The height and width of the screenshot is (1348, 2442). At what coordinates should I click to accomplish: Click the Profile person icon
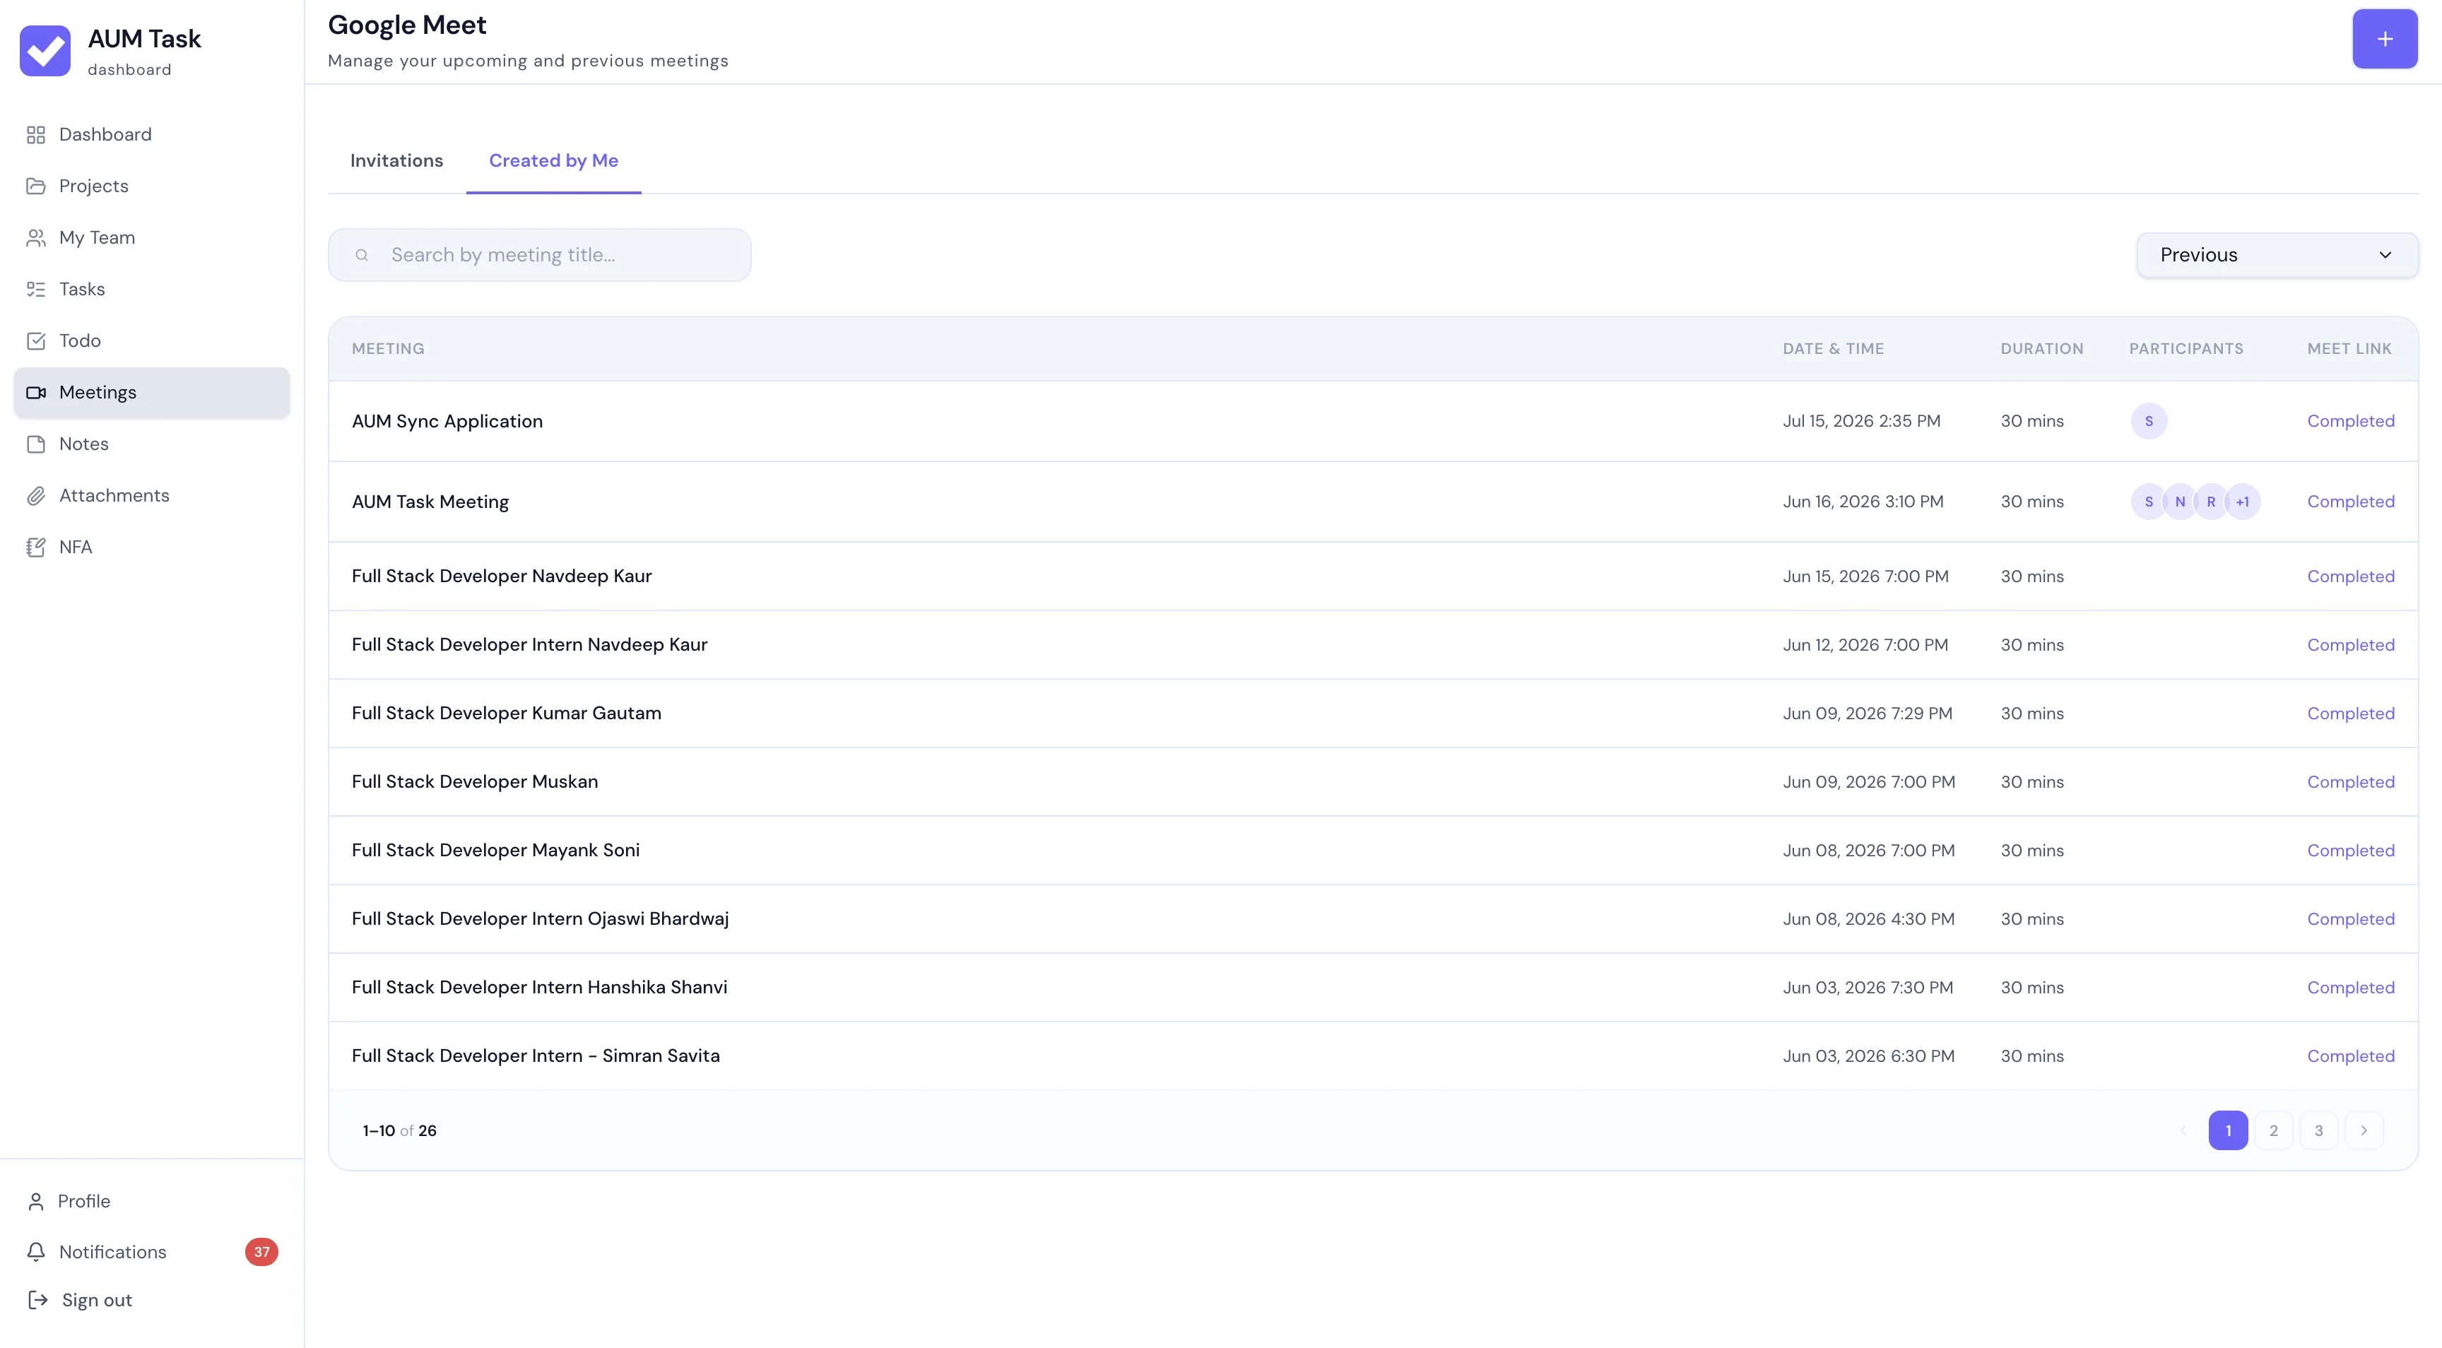click(36, 1201)
